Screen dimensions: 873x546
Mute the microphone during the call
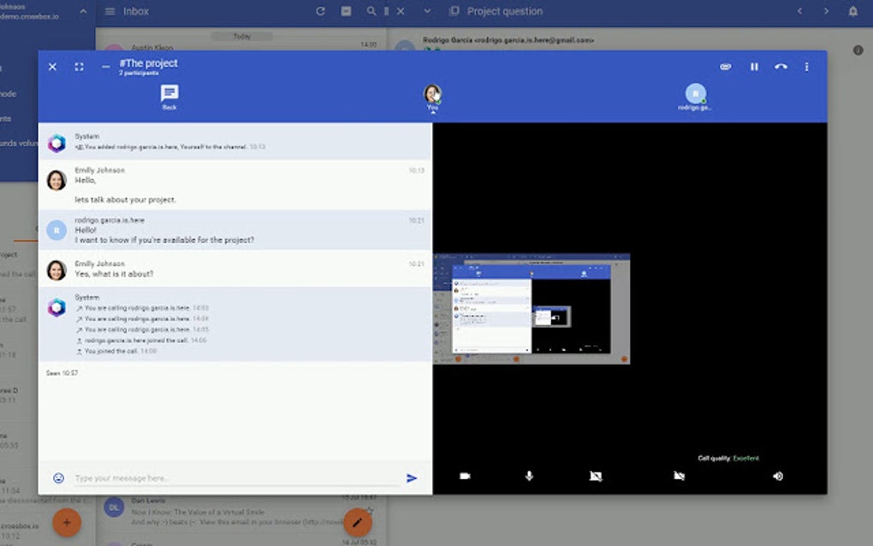point(529,476)
